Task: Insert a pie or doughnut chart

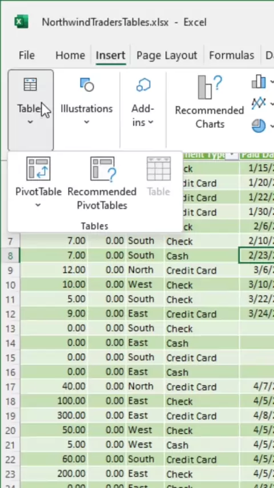Action: click(259, 126)
